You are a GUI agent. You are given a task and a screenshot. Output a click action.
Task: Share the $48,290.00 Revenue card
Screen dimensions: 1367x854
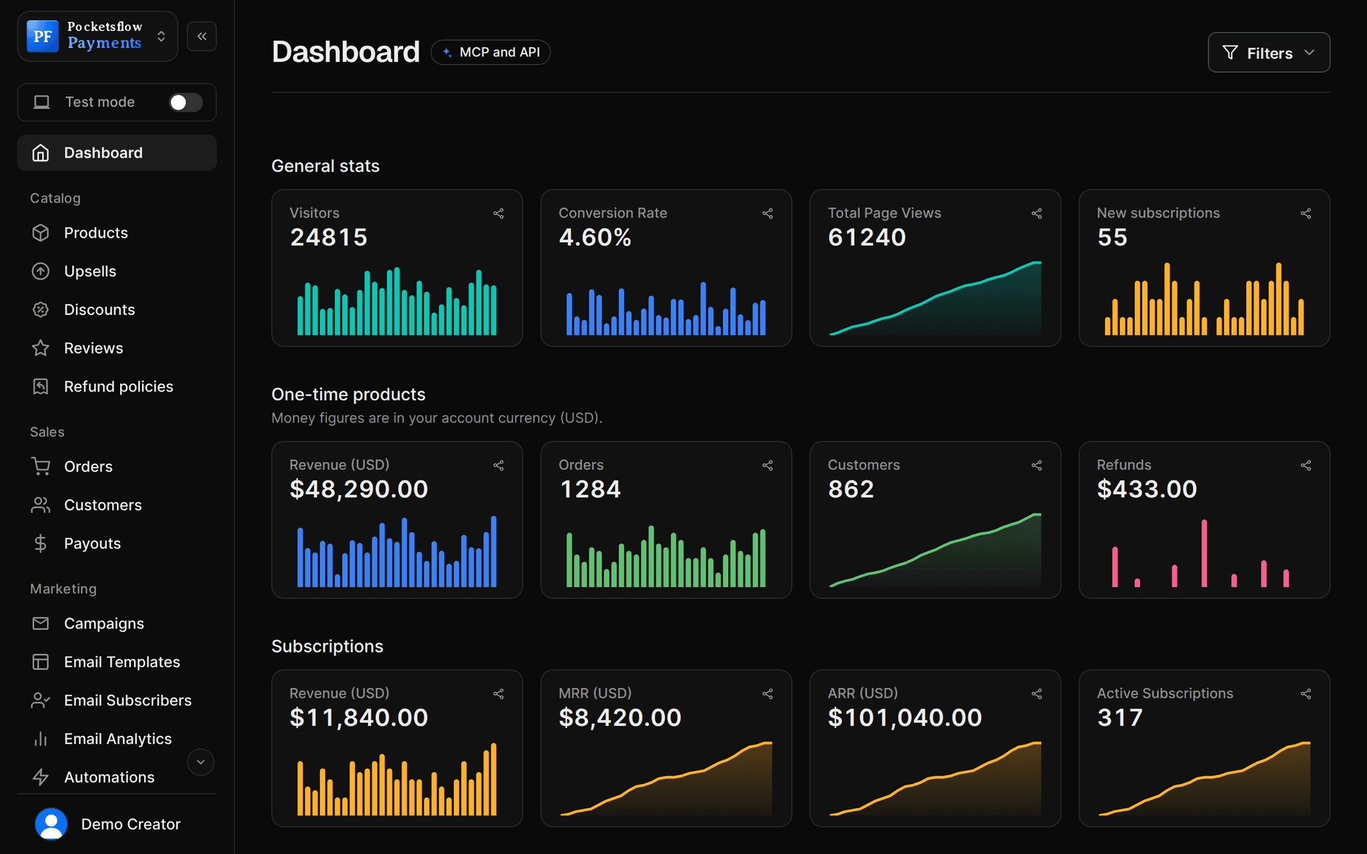tap(499, 466)
